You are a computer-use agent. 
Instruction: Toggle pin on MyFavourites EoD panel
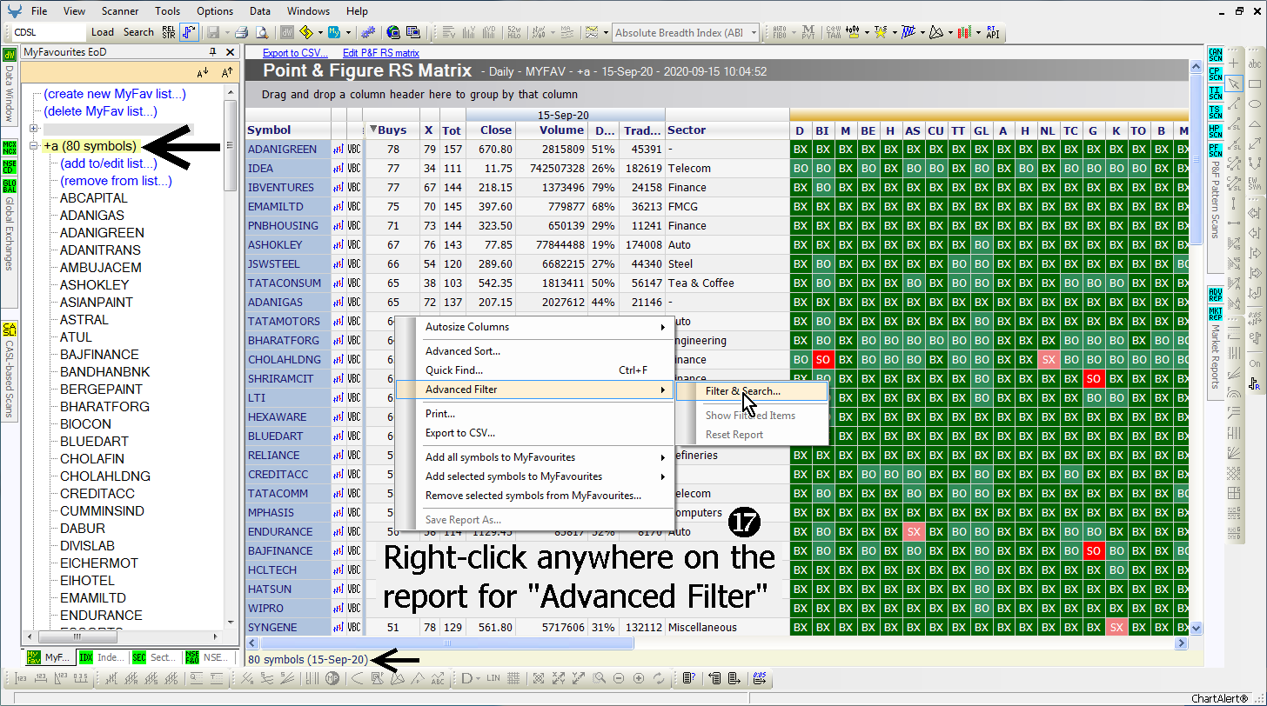(x=213, y=52)
